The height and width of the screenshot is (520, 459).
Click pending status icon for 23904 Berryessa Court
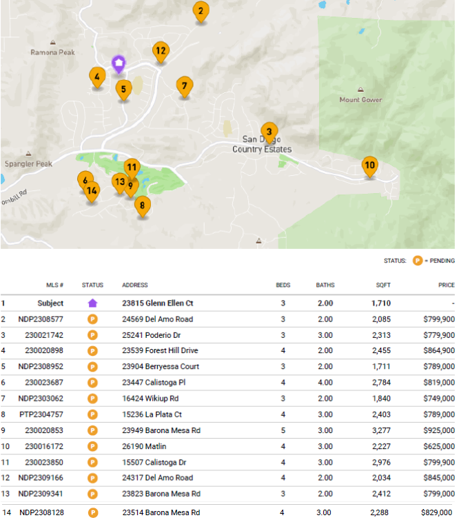92,366
